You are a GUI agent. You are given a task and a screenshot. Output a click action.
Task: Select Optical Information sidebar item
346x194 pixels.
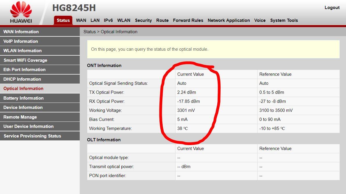pyautogui.click(x=40, y=89)
